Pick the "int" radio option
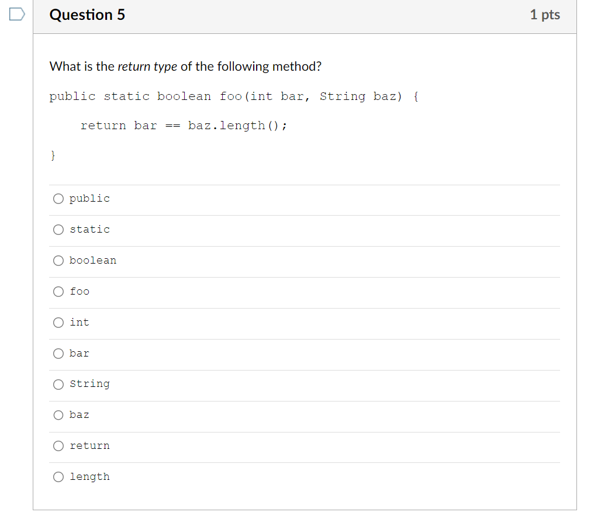The height and width of the screenshot is (512, 608). click(58, 323)
